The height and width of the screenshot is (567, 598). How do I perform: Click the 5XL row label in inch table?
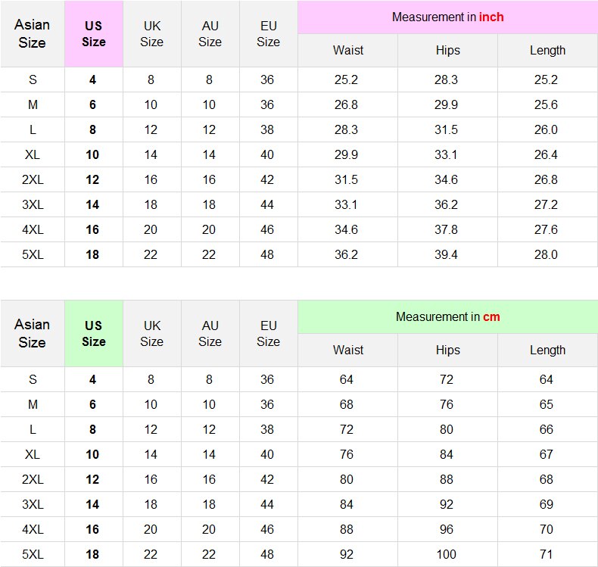[x=33, y=254]
